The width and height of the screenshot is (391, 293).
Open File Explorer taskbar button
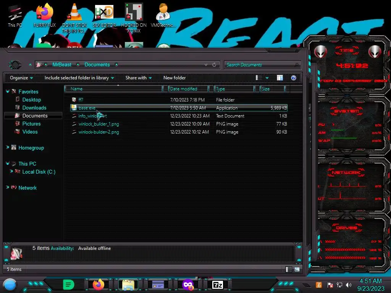pyautogui.click(x=128, y=285)
